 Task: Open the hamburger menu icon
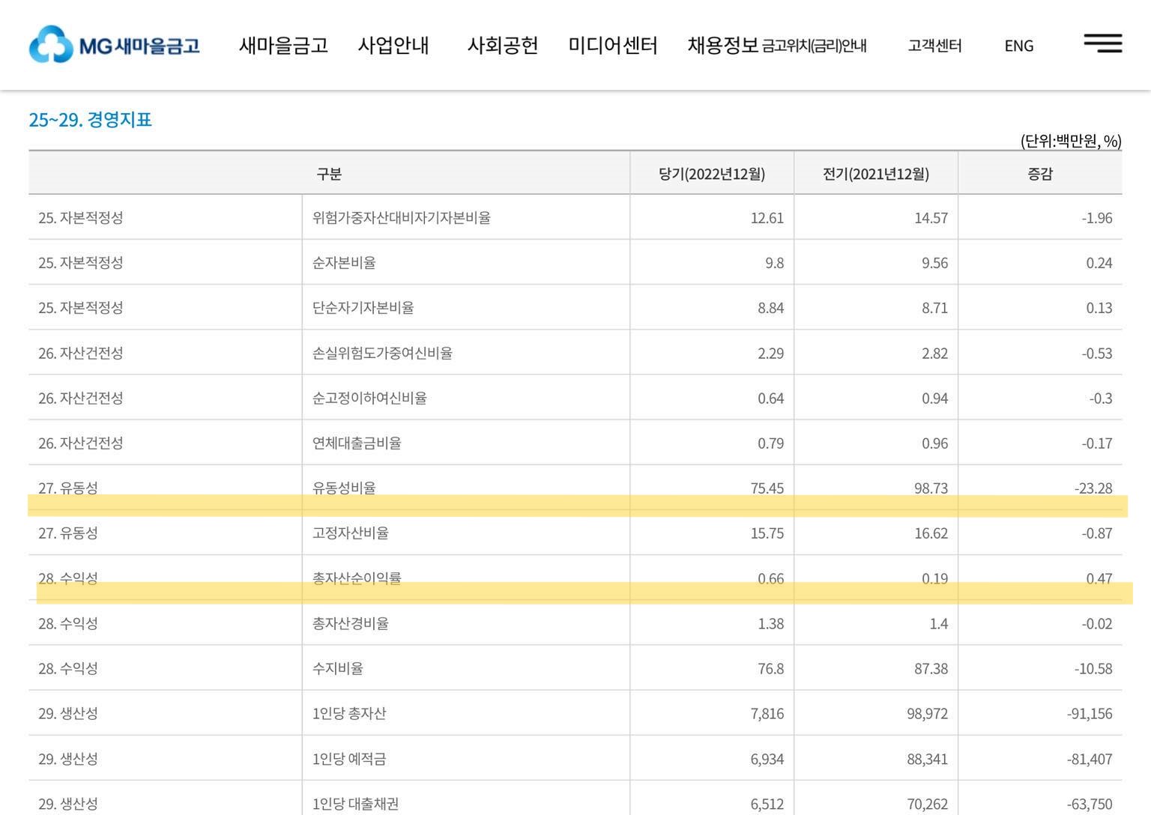(1102, 43)
